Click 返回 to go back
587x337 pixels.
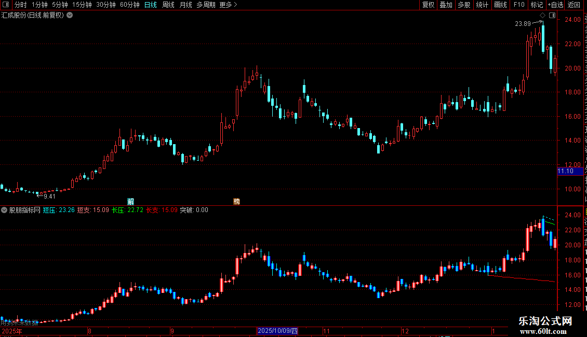click(574, 5)
